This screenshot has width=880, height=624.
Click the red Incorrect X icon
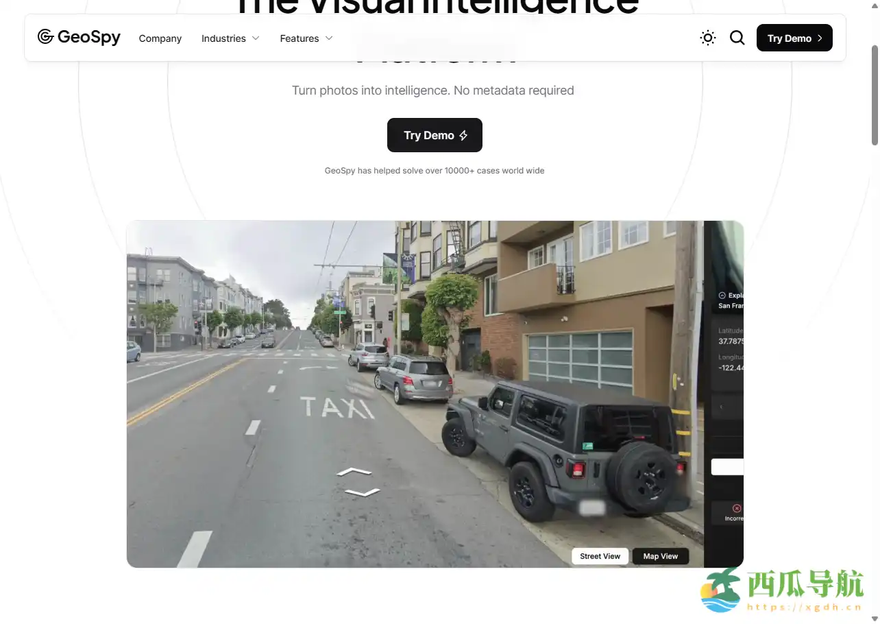pyautogui.click(x=737, y=508)
